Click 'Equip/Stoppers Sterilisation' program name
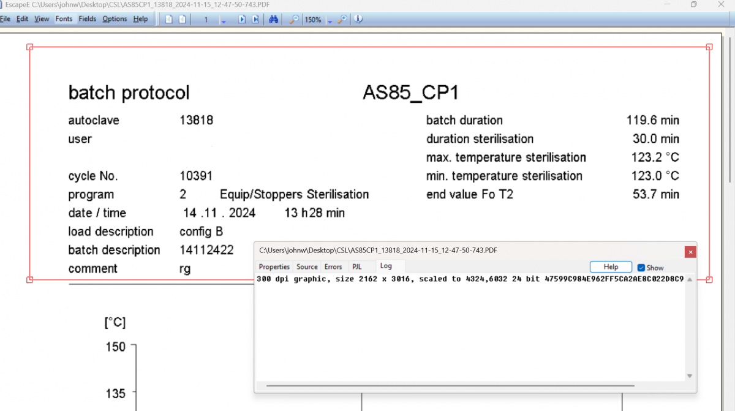The width and height of the screenshot is (735, 411). pos(295,194)
